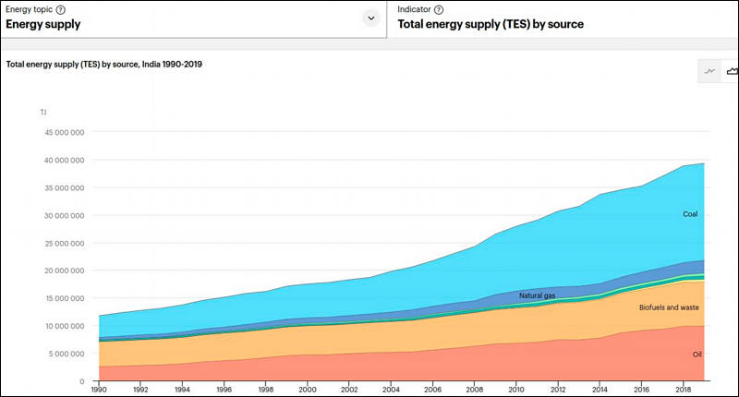Screen dimensions: 739x397
Task: Click the 2006 year tick label
Action: pyautogui.click(x=432, y=390)
